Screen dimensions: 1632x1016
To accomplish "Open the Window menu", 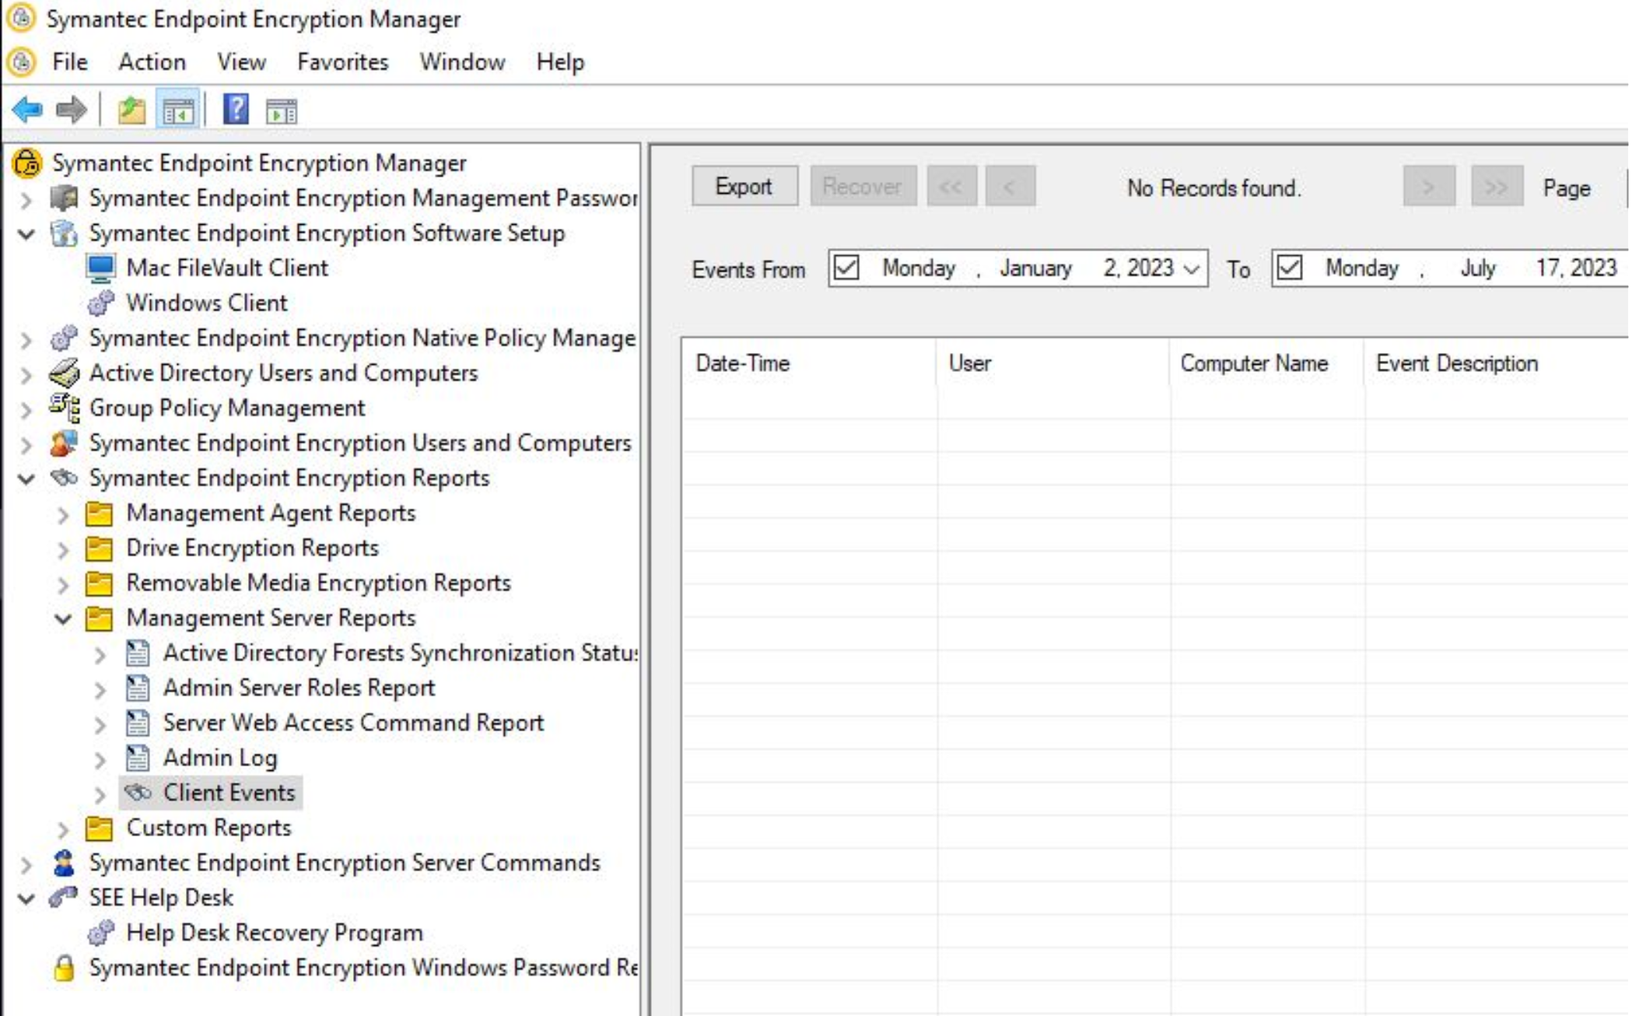I will click(x=463, y=61).
